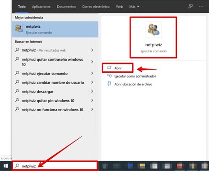The image size is (209, 171).
Task: Switch to the Documentos tab
Action: coord(66,7)
